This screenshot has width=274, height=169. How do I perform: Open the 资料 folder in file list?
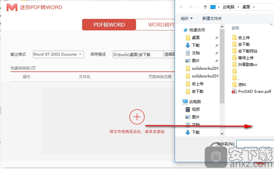[x=242, y=84]
